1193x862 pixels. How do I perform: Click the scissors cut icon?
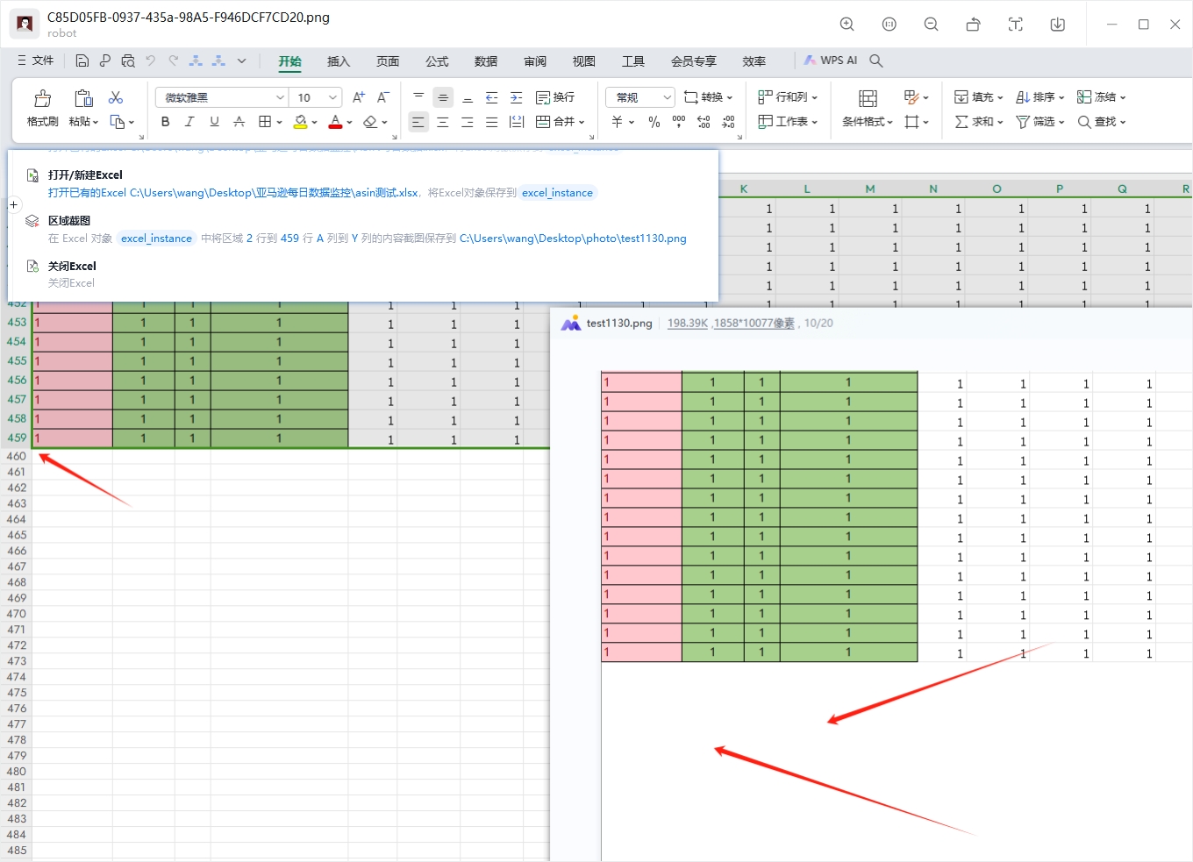click(116, 97)
